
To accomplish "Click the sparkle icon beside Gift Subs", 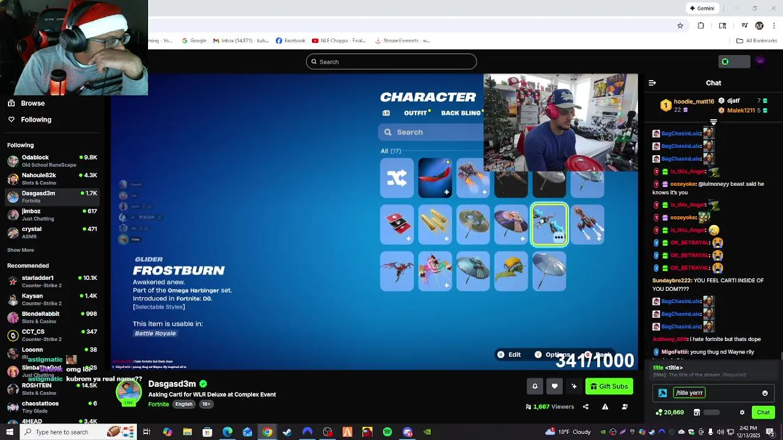I will 574,386.
